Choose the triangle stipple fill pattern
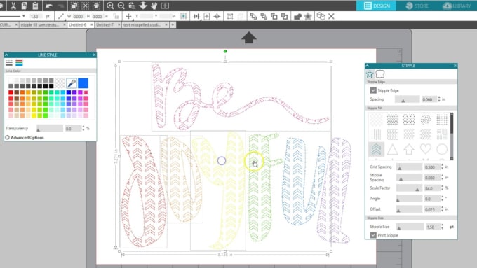This screenshot has height=268, width=477. point(392,149)
